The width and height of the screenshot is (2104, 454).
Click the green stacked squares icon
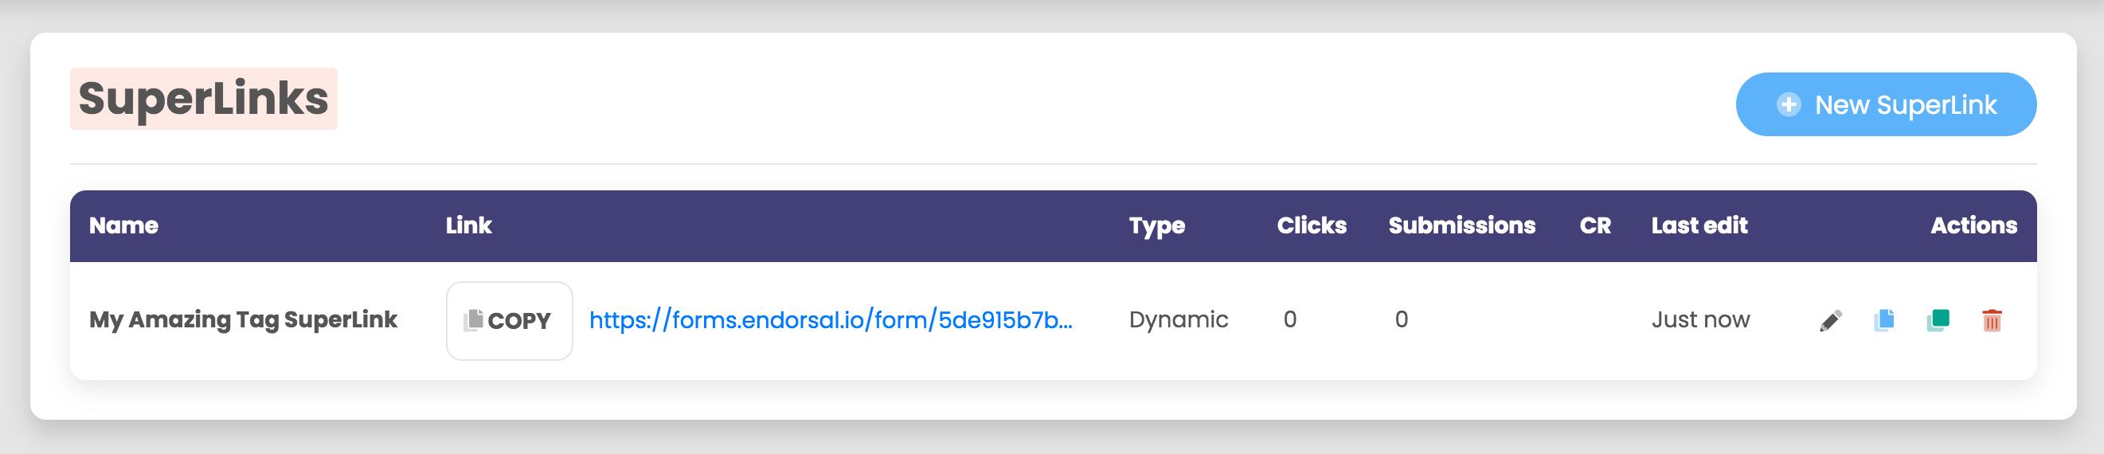tap(1938, 320)
